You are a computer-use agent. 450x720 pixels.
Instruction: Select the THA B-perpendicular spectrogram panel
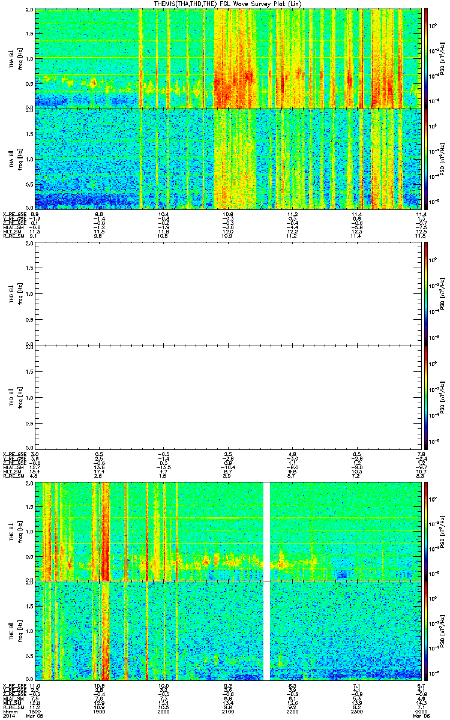228,58
